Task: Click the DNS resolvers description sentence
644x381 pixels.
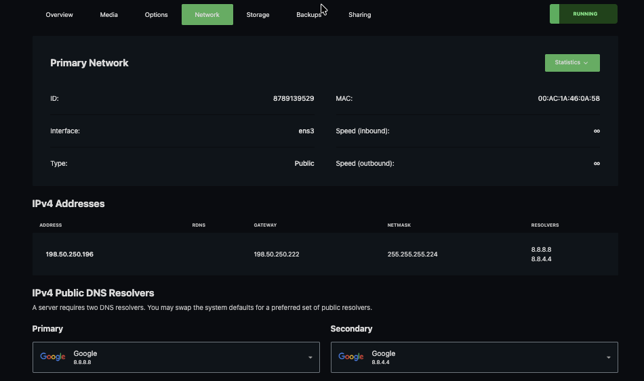Action: [x=202, y=308]
